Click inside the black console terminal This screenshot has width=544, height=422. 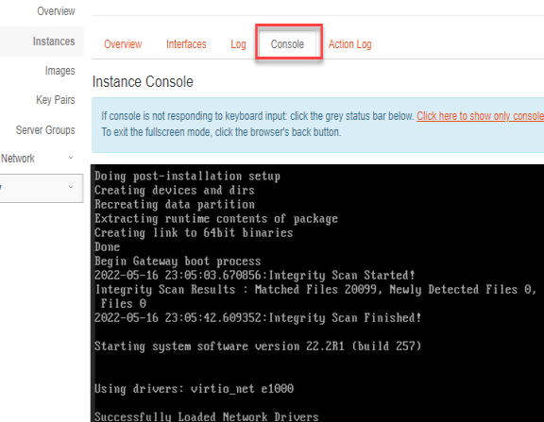click(317, 294)
